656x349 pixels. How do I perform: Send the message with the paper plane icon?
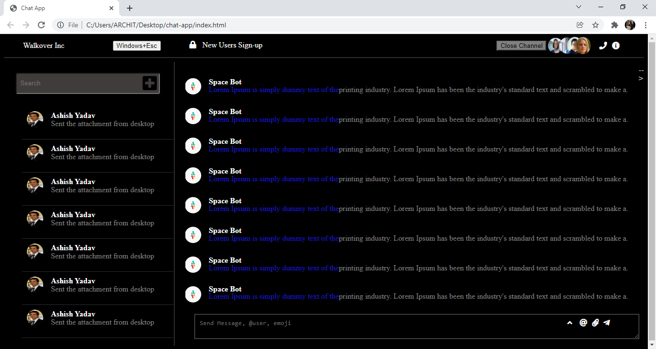click(607, 323)
